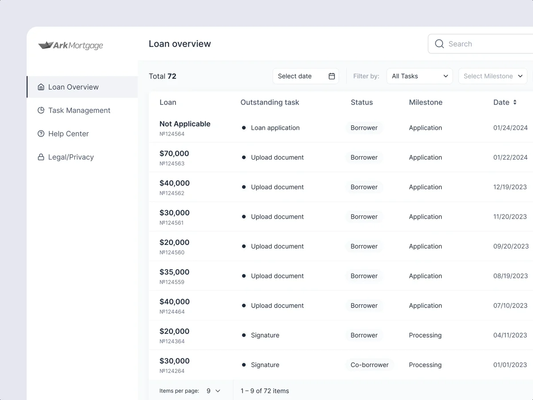Screen dimensions: 533x400
Task: Click the Loan application outstanding task
Action: tap(275, 128)
